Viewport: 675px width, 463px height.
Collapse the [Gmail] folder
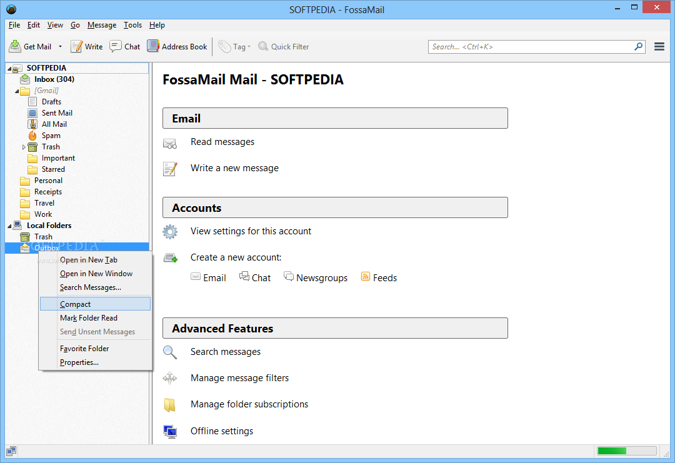[x=17, y=91]
